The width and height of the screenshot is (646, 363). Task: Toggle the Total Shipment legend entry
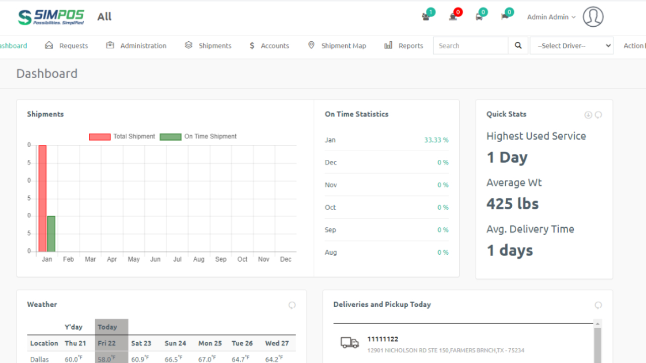tap(134, 136)
